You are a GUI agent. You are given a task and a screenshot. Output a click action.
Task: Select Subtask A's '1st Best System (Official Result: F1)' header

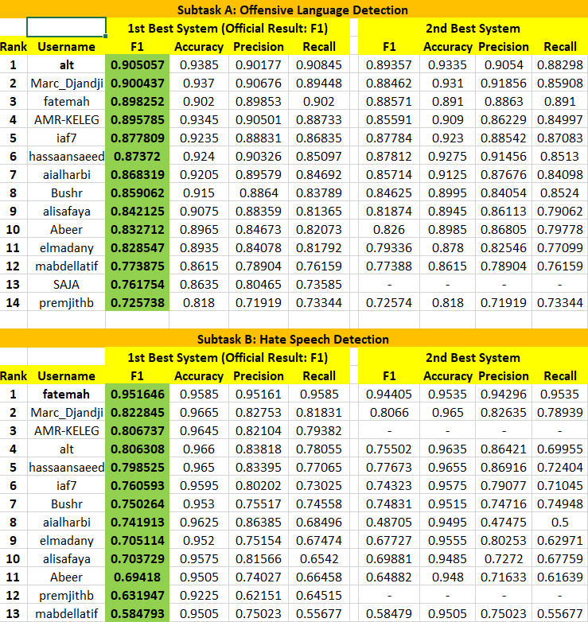228,28
